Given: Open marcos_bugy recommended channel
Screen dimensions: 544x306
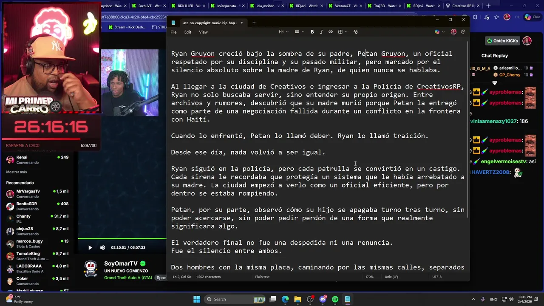Looking at the screenshot, I should pos(37,244).
